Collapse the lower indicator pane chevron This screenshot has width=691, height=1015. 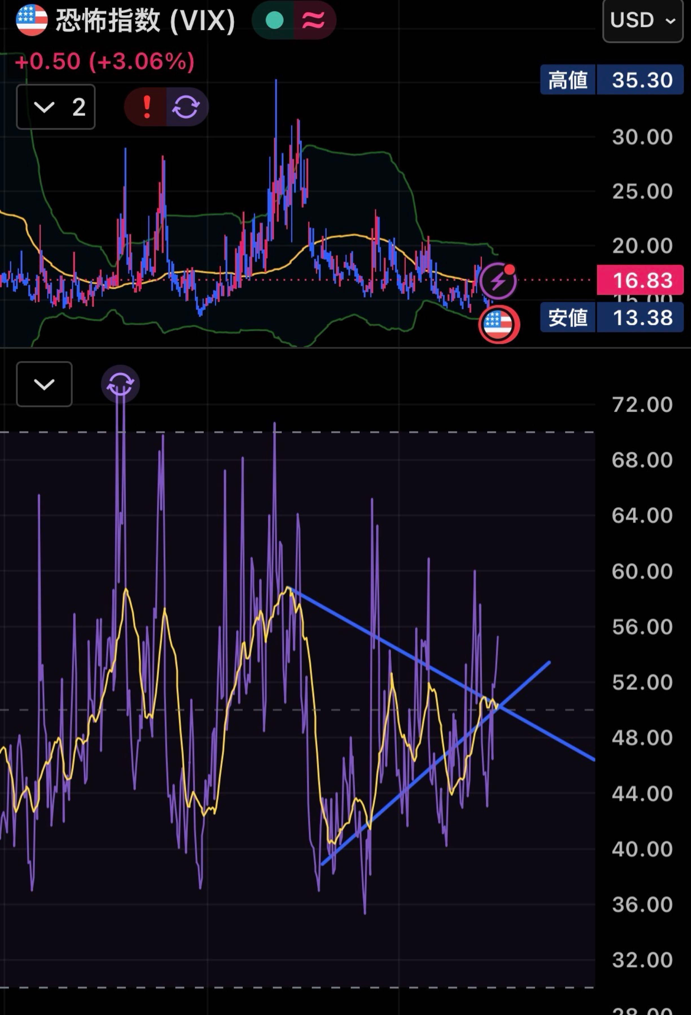click(44, 384)
